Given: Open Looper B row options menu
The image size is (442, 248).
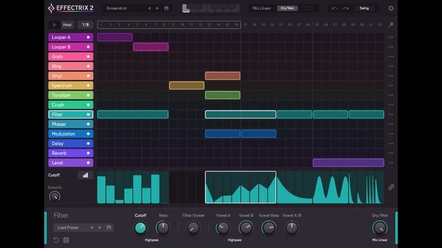Looking at the screenshot, I should (391, 47).
